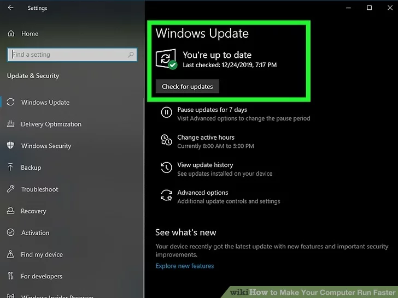398x298 pixels.
Task: Open Recovery settings
Action: pyautogui.click(x=33, y=211)
